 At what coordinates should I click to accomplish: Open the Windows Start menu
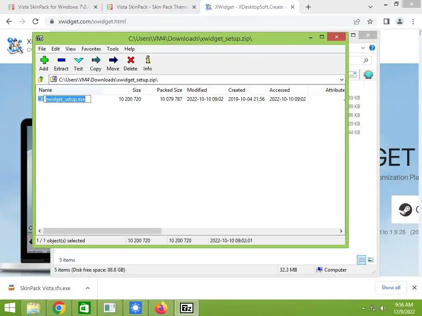10,308
